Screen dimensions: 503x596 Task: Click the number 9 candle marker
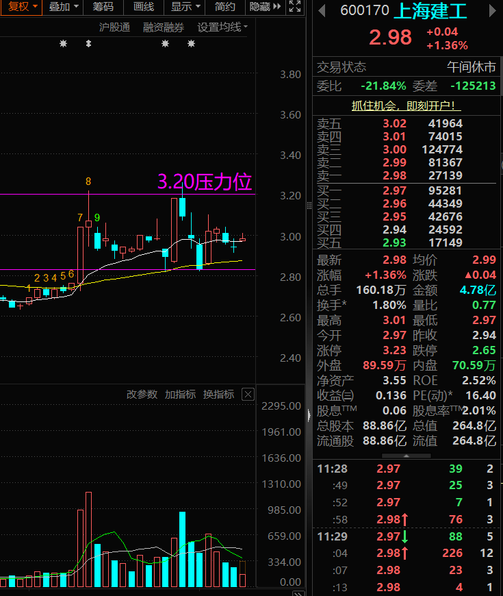[97, 217]
